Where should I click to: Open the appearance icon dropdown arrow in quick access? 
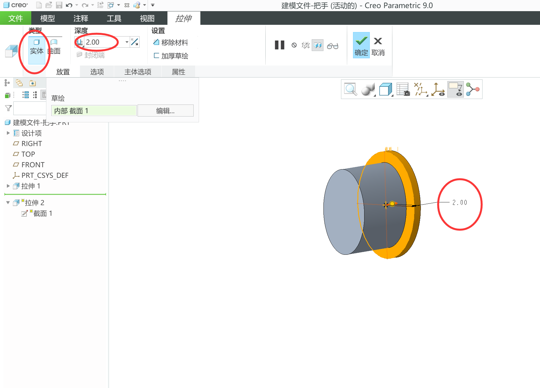click(x=145, y=5)
